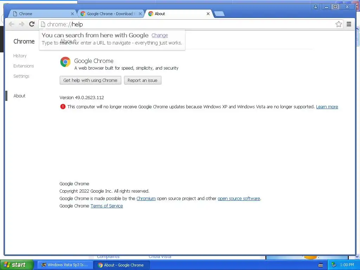
Task: Switch to Windows Vista Sp3 taskbar item
Action: [x=65, y=265]
